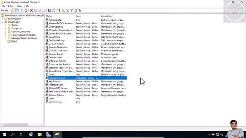Select the Administrator user row

pyautogui.click(x=86, y=20)
